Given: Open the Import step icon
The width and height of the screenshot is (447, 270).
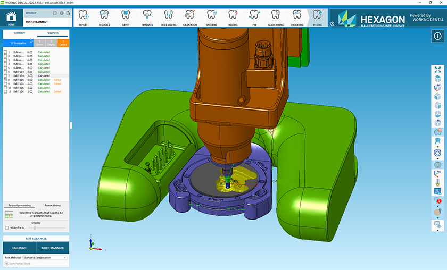Looking at the screenshot, I should pos(83,16).
